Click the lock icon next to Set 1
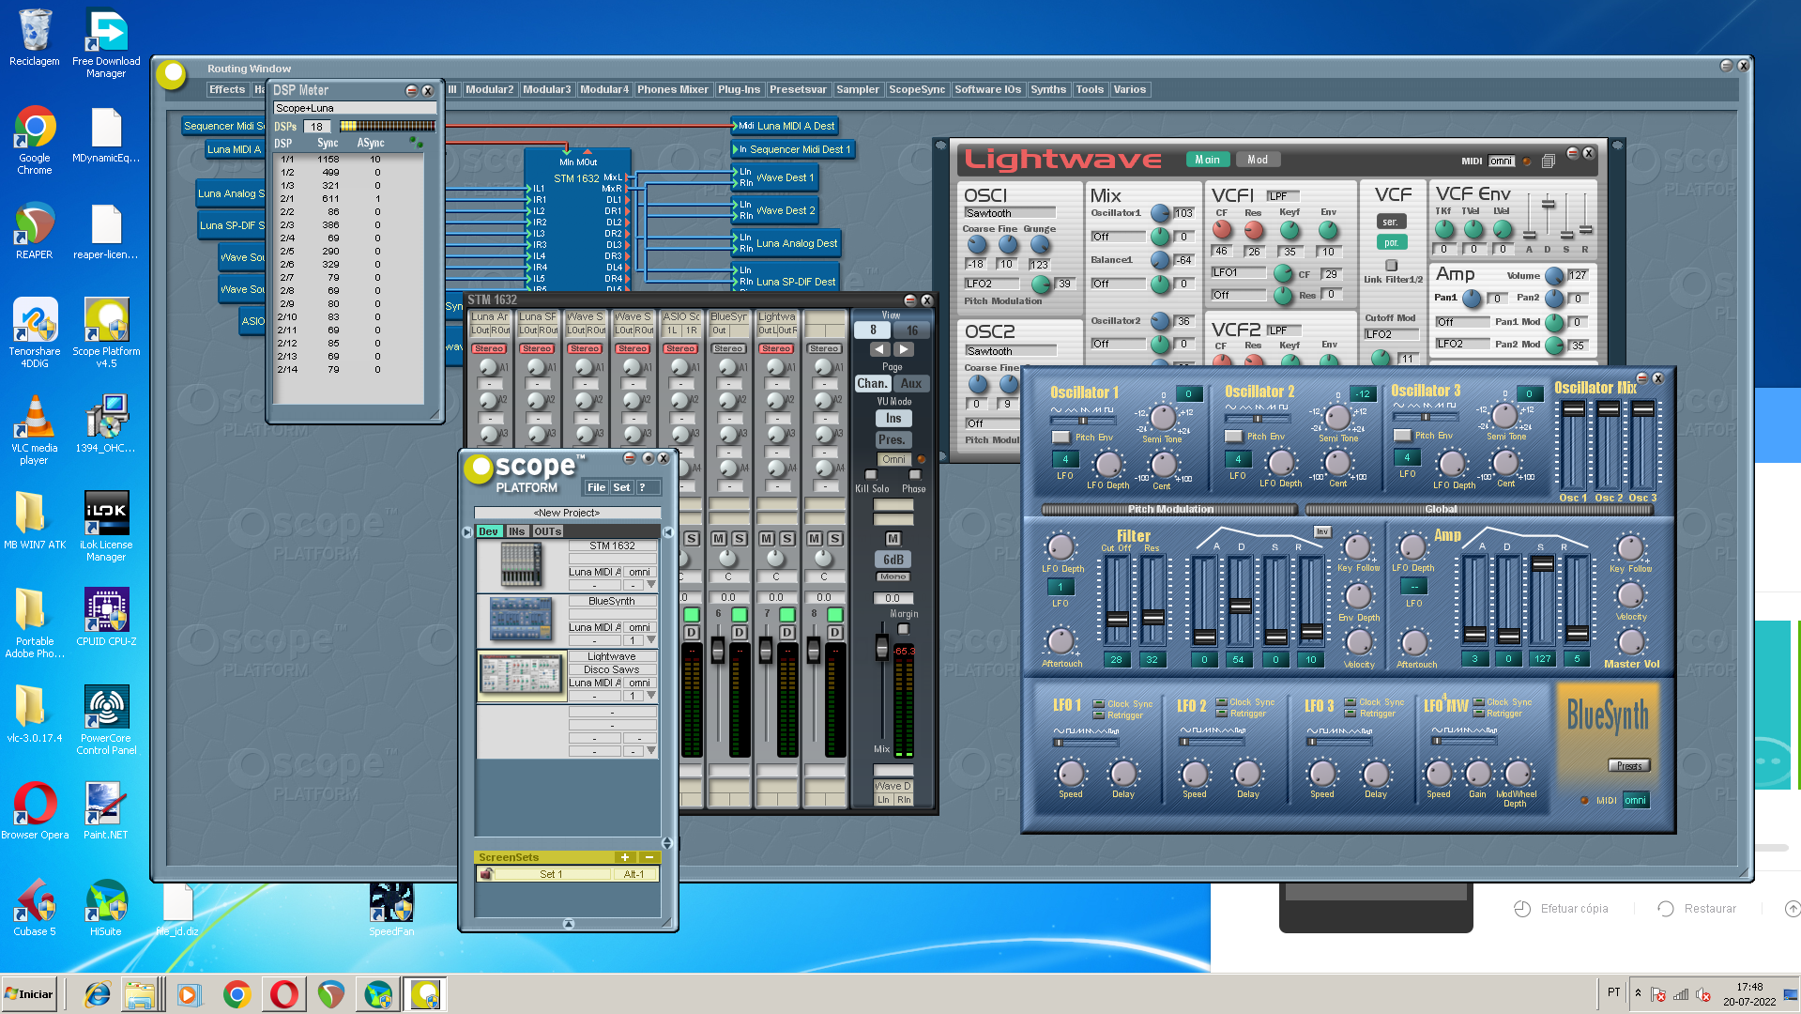The image size is (1801, 1014). tap(486, 874)
